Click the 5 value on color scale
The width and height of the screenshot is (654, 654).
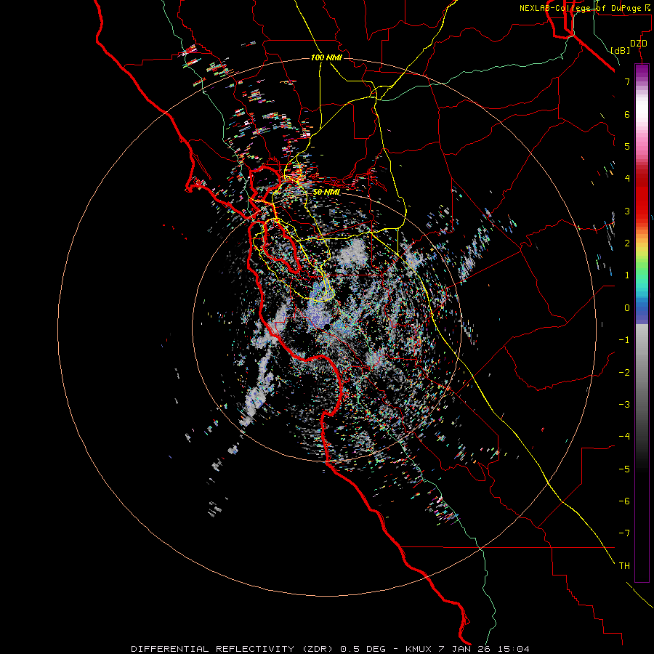(627, 146)
